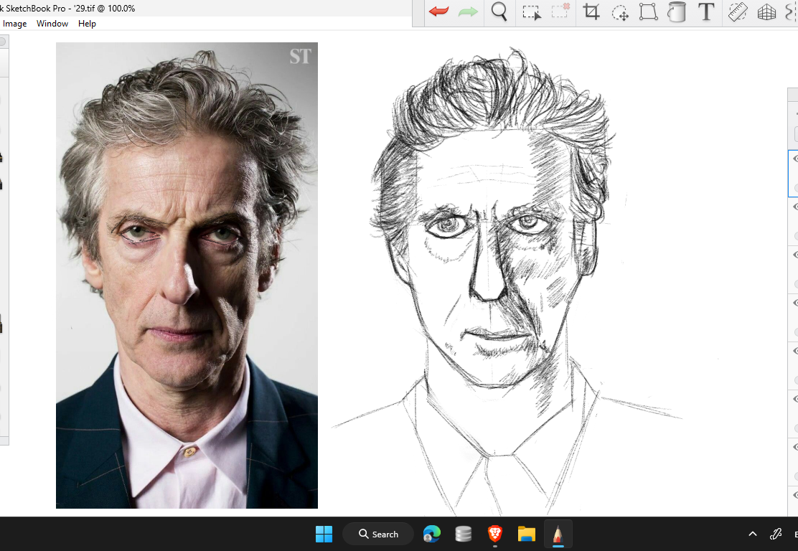Open Brave browser from the taskbar
798x551 pixels.
click(494, 534)
